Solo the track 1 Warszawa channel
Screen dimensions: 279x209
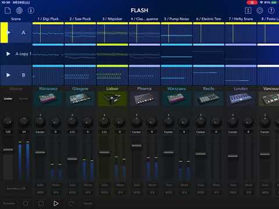[x=40, y=185]
